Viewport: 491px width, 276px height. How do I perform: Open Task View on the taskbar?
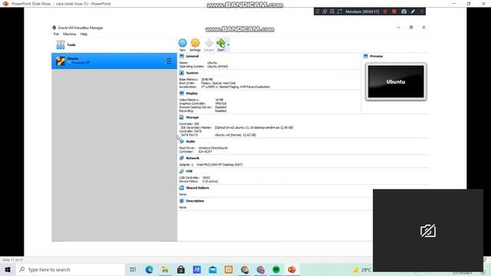[x=133, y=269]
